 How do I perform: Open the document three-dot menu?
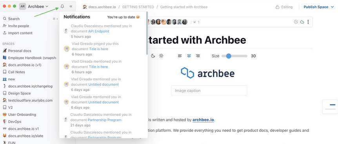308,22
